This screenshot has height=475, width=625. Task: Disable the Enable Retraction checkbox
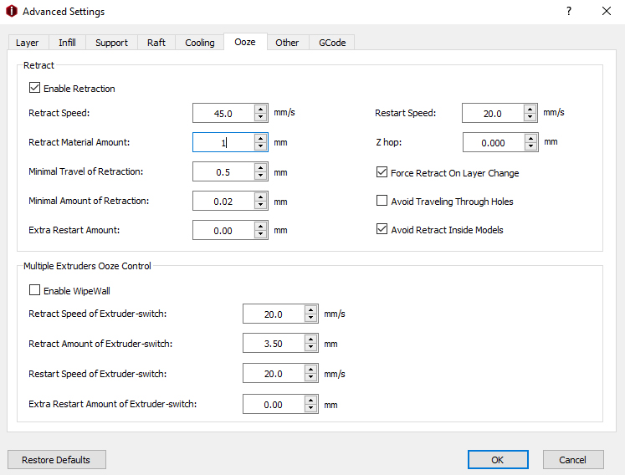pyautogui.click(x=34, y=88)
